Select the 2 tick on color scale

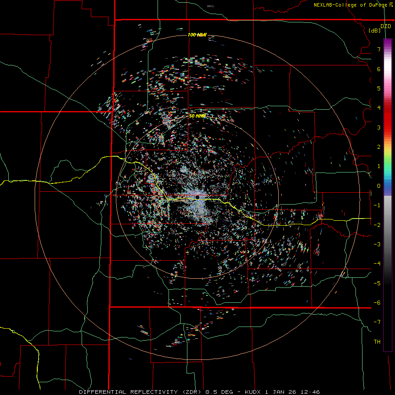[x=379, y=147]
